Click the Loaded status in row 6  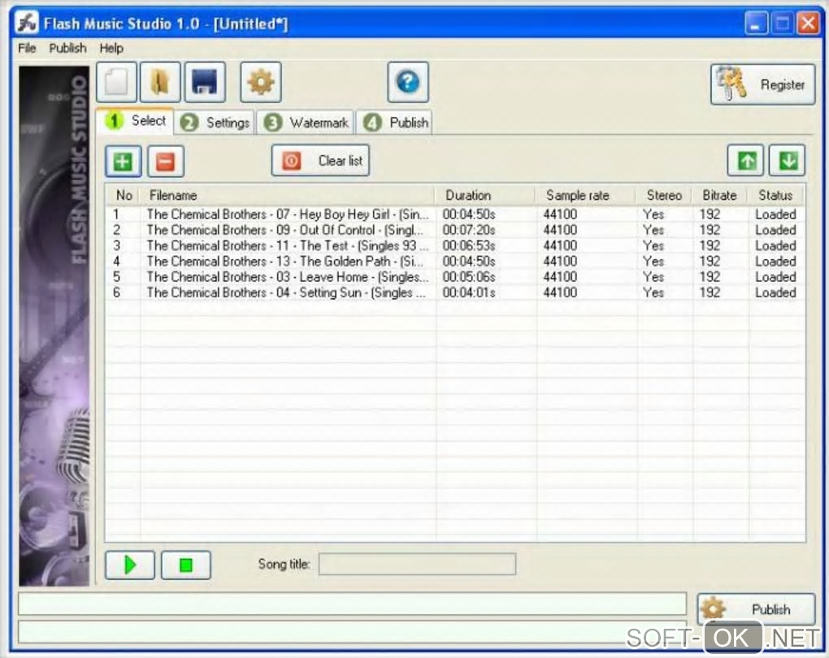click(775, 292)
